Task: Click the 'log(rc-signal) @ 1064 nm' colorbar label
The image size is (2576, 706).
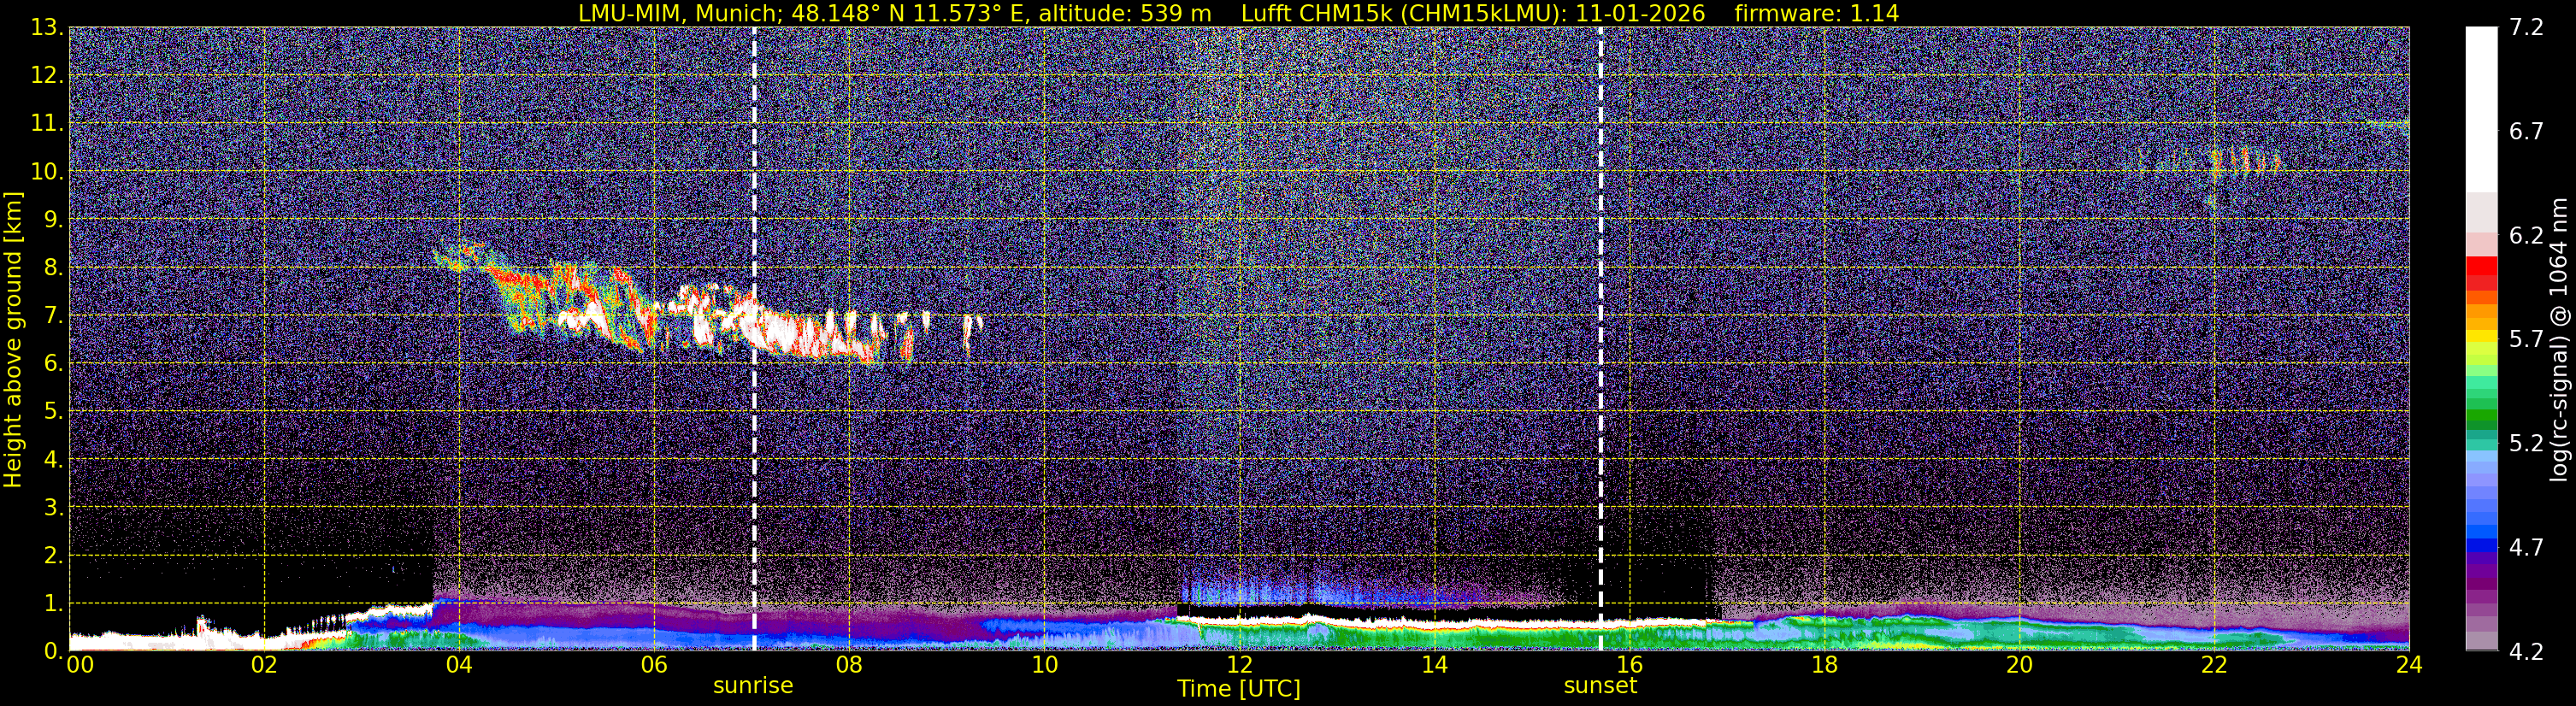Action: [x=2559, y=339]
